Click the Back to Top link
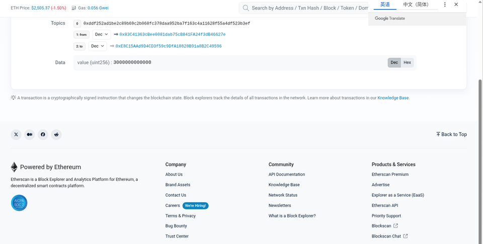The height and width of the screenshot is (244, 483). coord(451,134)
